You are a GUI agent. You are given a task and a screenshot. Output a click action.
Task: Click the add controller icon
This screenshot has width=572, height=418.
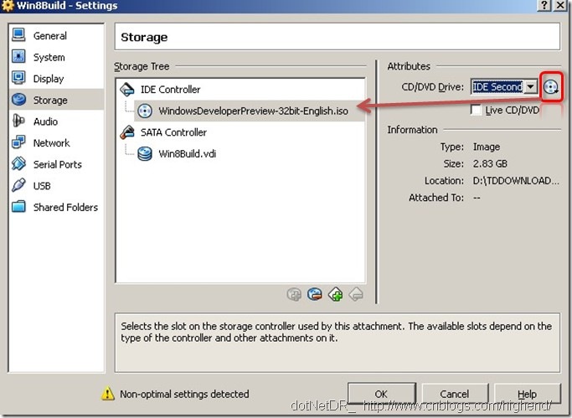[335, 294]
